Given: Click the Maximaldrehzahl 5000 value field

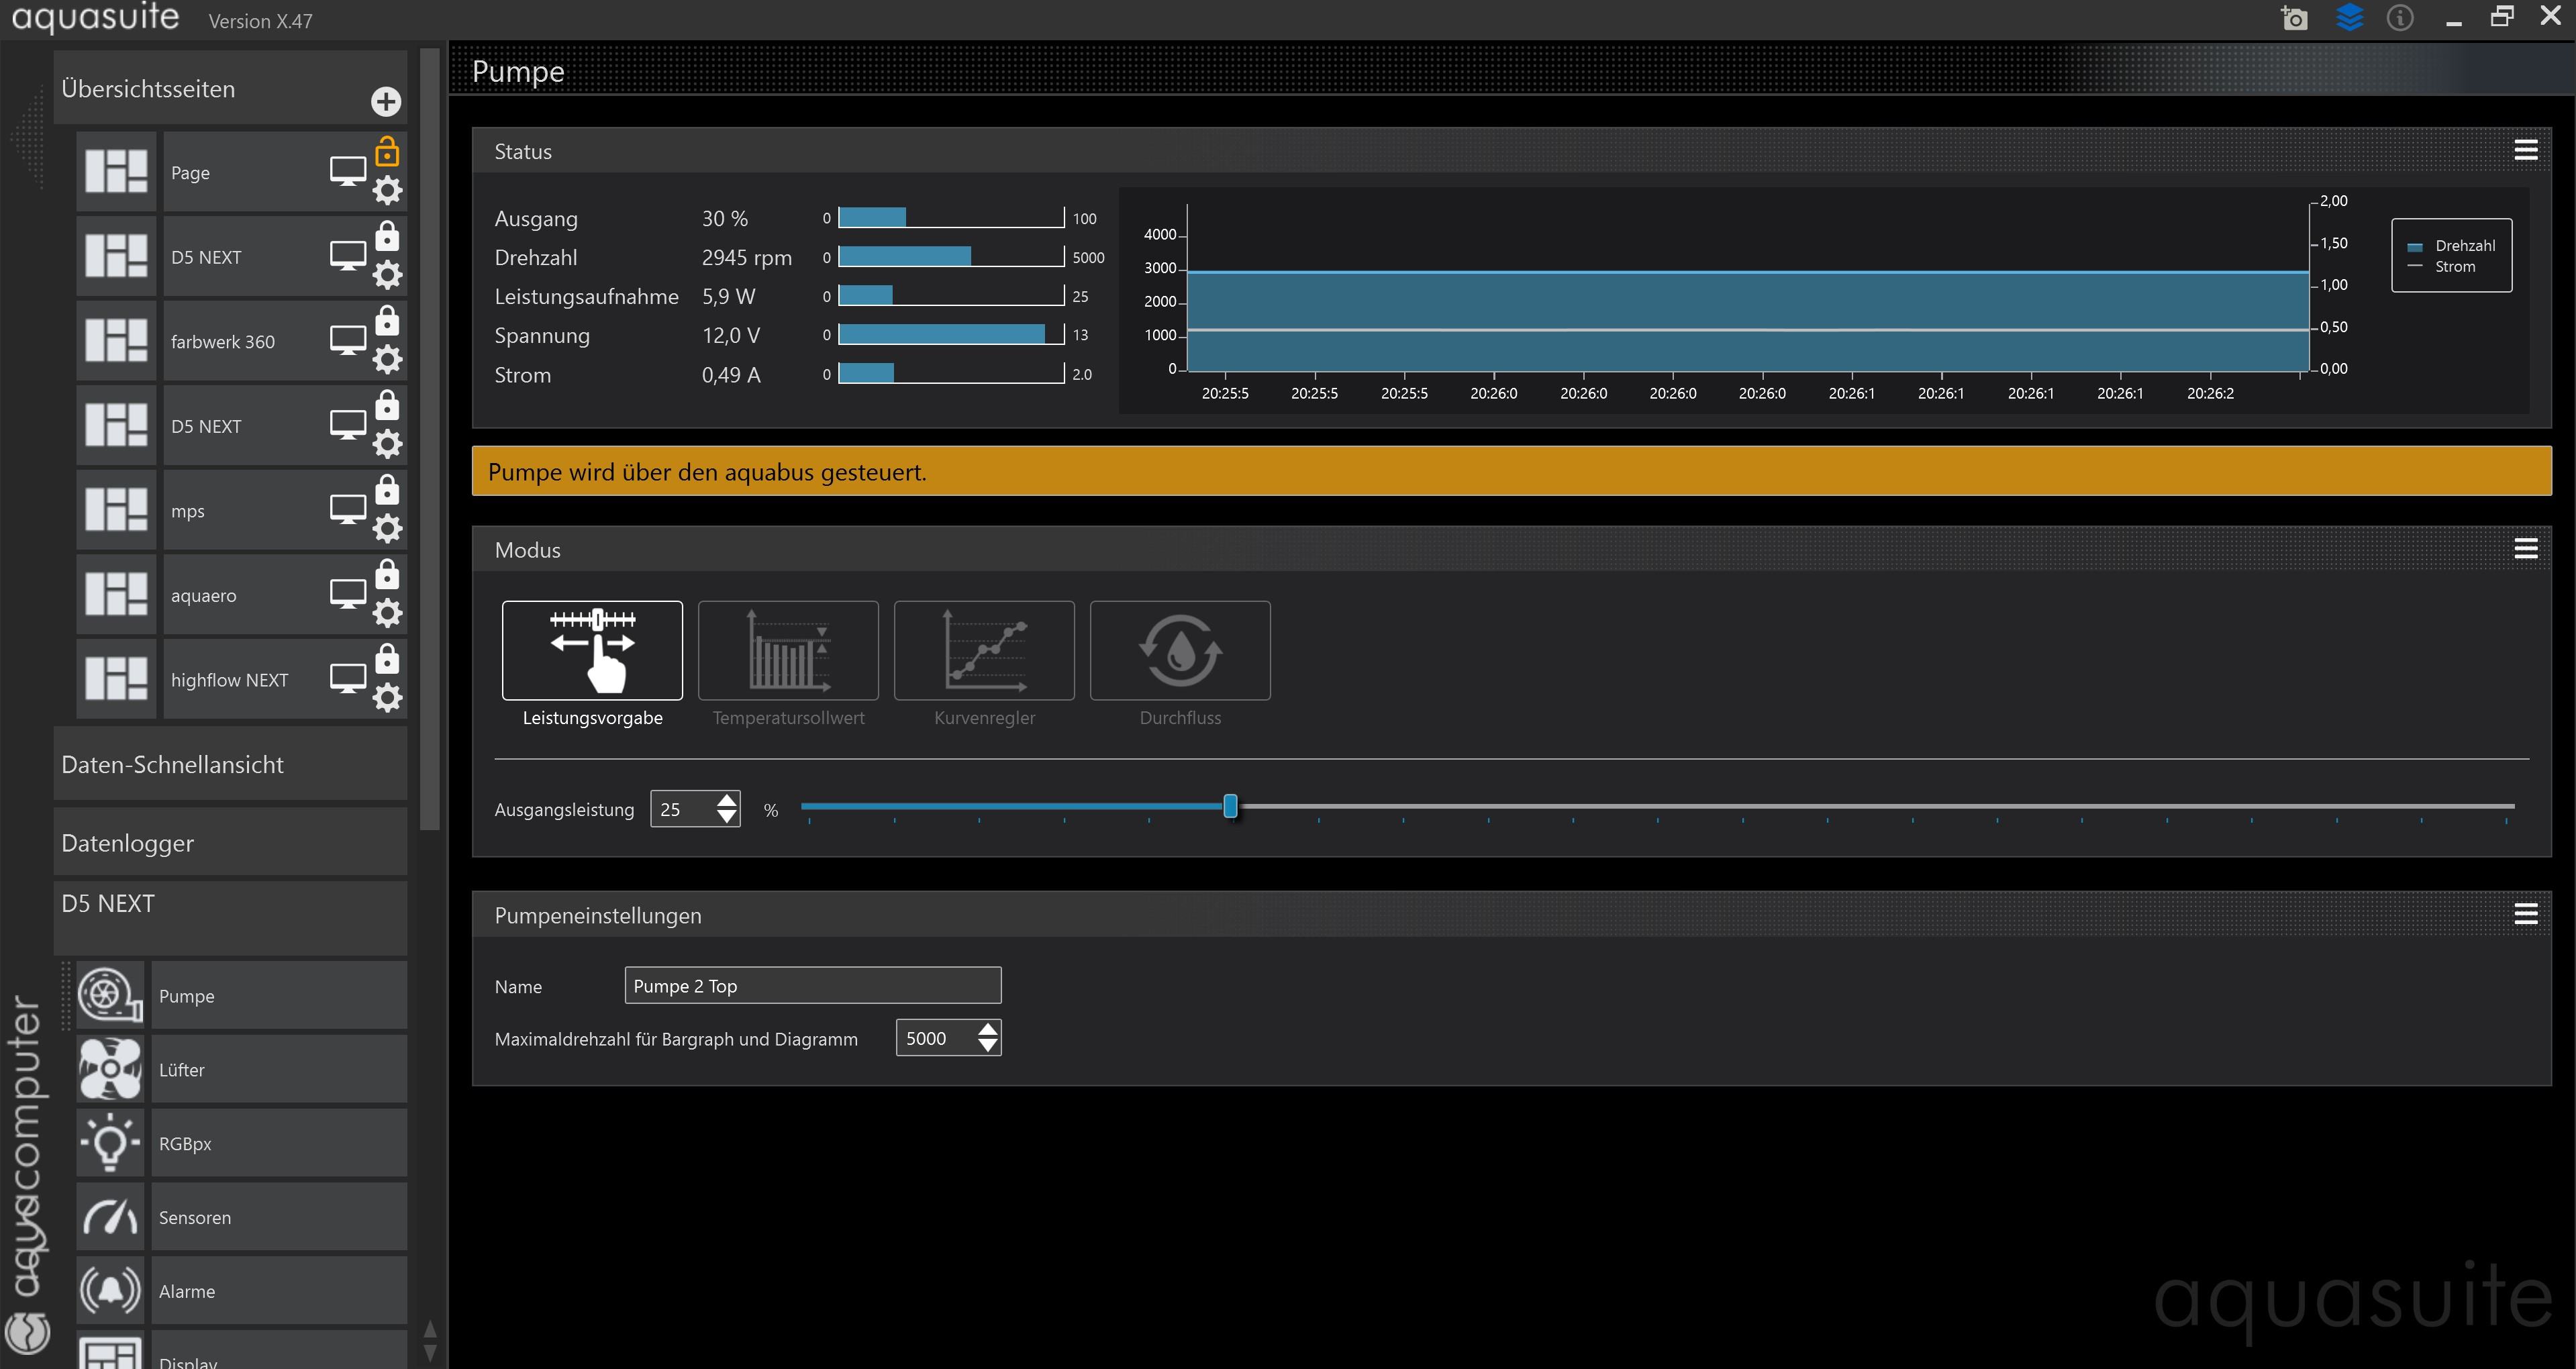Looking at the screenshot, I should pos(936,1038).
